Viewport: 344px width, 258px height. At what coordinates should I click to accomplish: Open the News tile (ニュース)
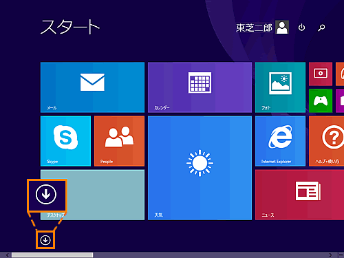point(299,195)
